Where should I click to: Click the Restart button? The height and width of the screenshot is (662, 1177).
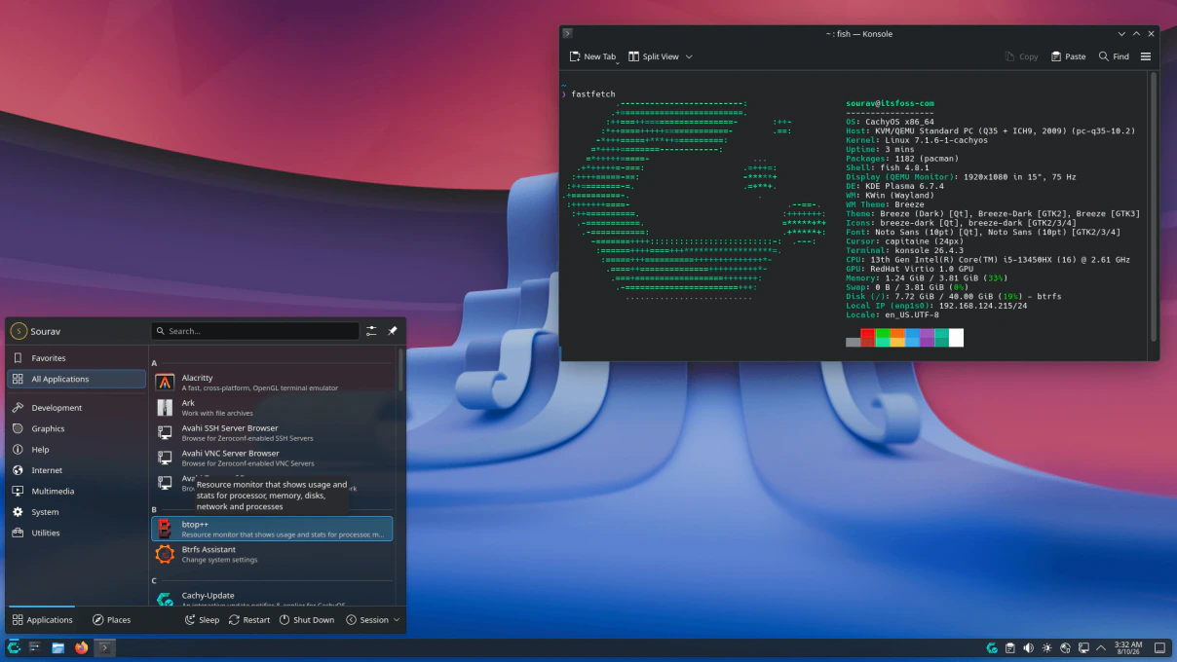249,620
